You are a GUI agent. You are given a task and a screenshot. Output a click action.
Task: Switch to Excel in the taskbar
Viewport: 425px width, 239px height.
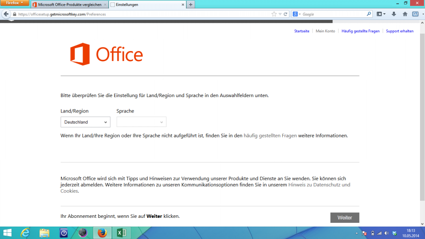tap(122, 233)
